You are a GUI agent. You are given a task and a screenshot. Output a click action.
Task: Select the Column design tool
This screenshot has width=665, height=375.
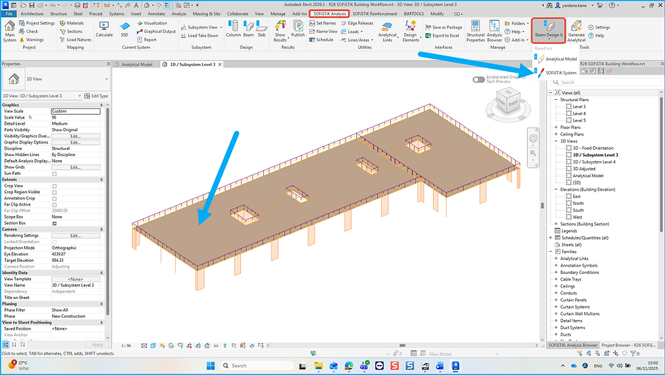(x=233, y=28)
